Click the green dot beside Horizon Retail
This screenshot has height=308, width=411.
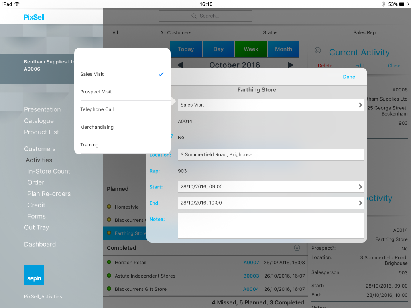click(109, 262)
